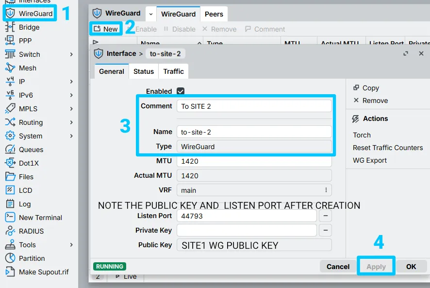The height and width of the screenshot is (288, 430).
Task: Click the Actions icon header
Action: [355, 119]
